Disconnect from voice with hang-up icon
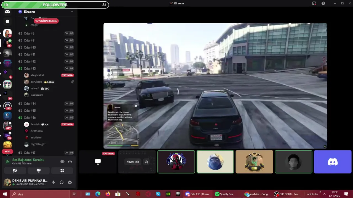Viewport: 353px width, 198px height. click(x=70, y=162)
